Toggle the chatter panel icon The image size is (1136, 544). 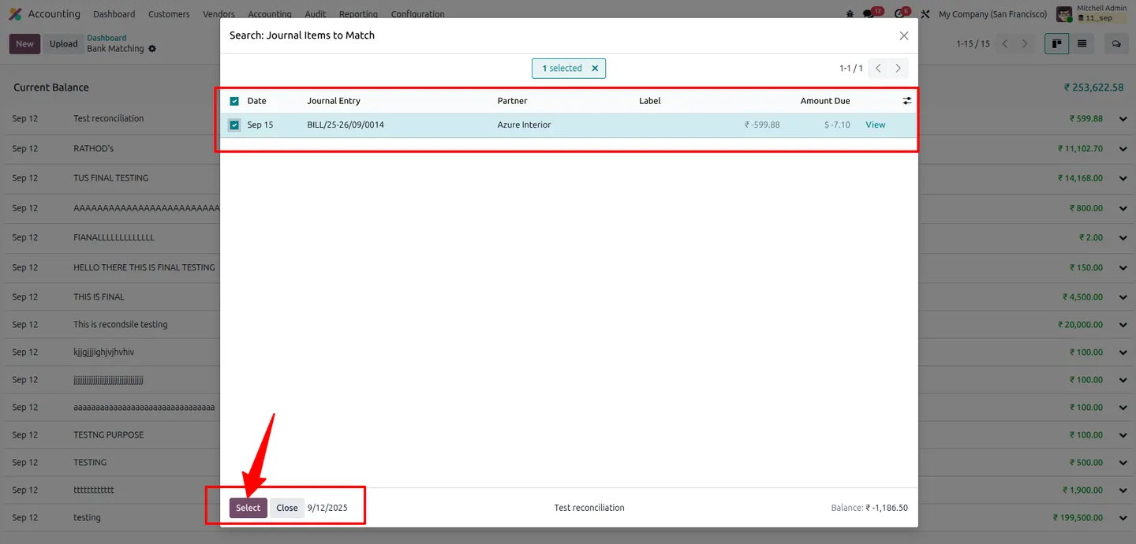click(1116, 43)
